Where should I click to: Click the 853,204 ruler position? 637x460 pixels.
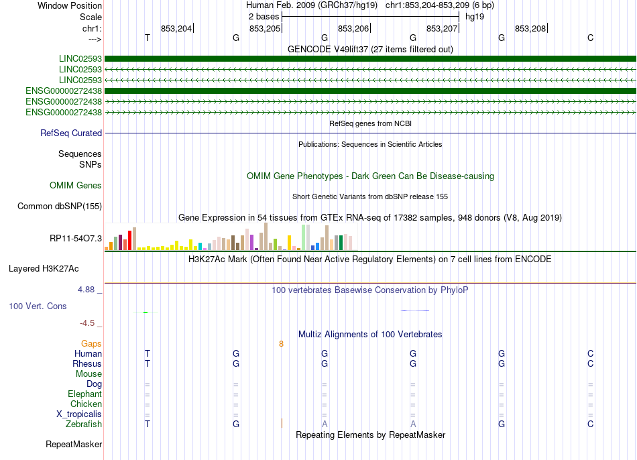pos(176,28)
